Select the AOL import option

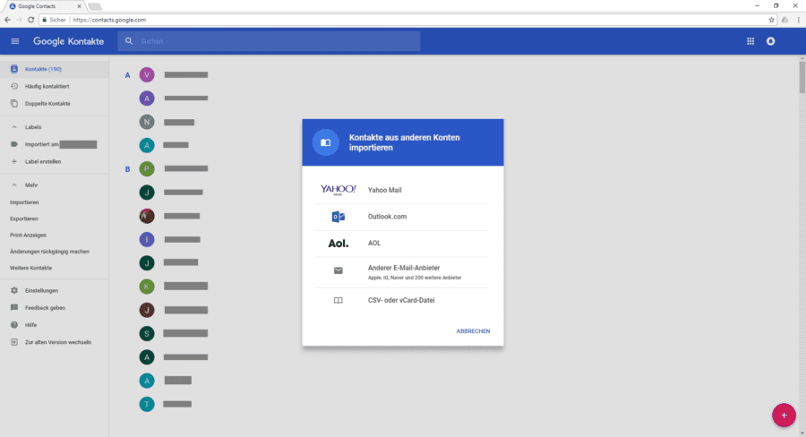[x=402, y=244]
